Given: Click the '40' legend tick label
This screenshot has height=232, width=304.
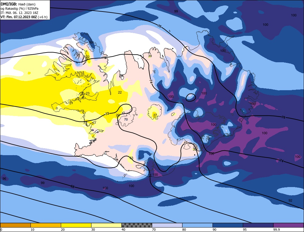Looking at the screenshot, I should click(123, 230).
